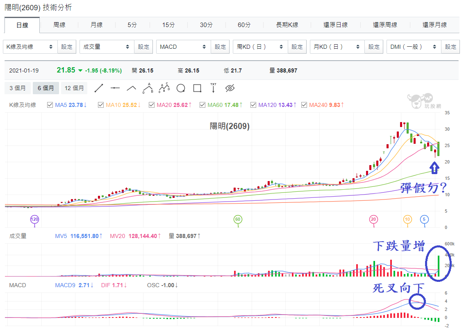This screenshot has height=331, width=464.
Task: Switch to the 月線 tab
Action: 96,25
